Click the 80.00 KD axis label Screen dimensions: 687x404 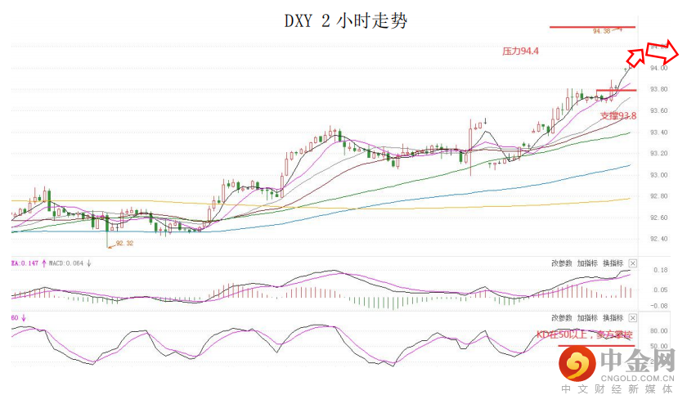tap(659, 331)
